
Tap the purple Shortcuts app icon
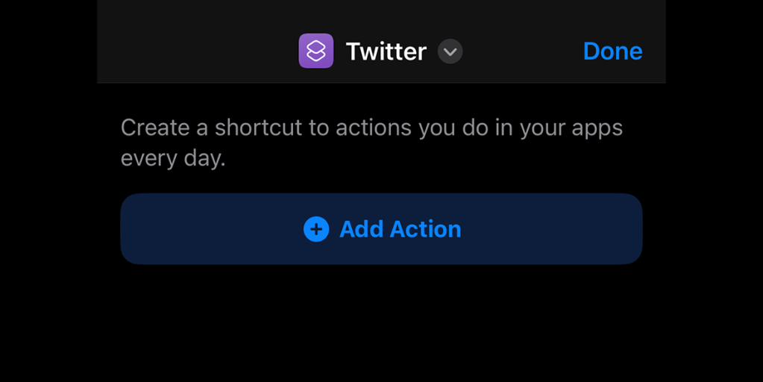(x=316, y=51)
